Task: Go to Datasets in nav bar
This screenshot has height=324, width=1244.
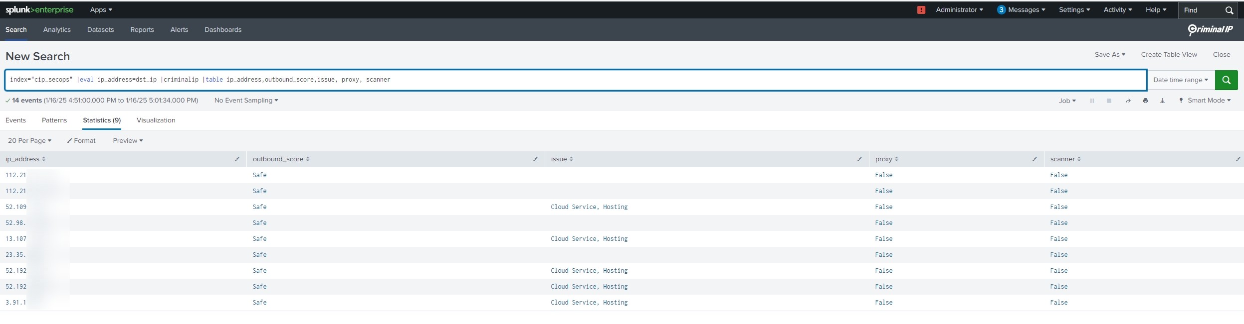Action: pos(100,30)
